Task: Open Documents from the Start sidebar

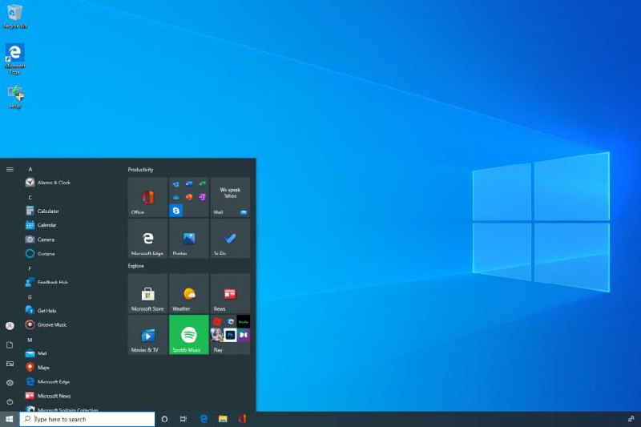Action: [x=10, y=344]
